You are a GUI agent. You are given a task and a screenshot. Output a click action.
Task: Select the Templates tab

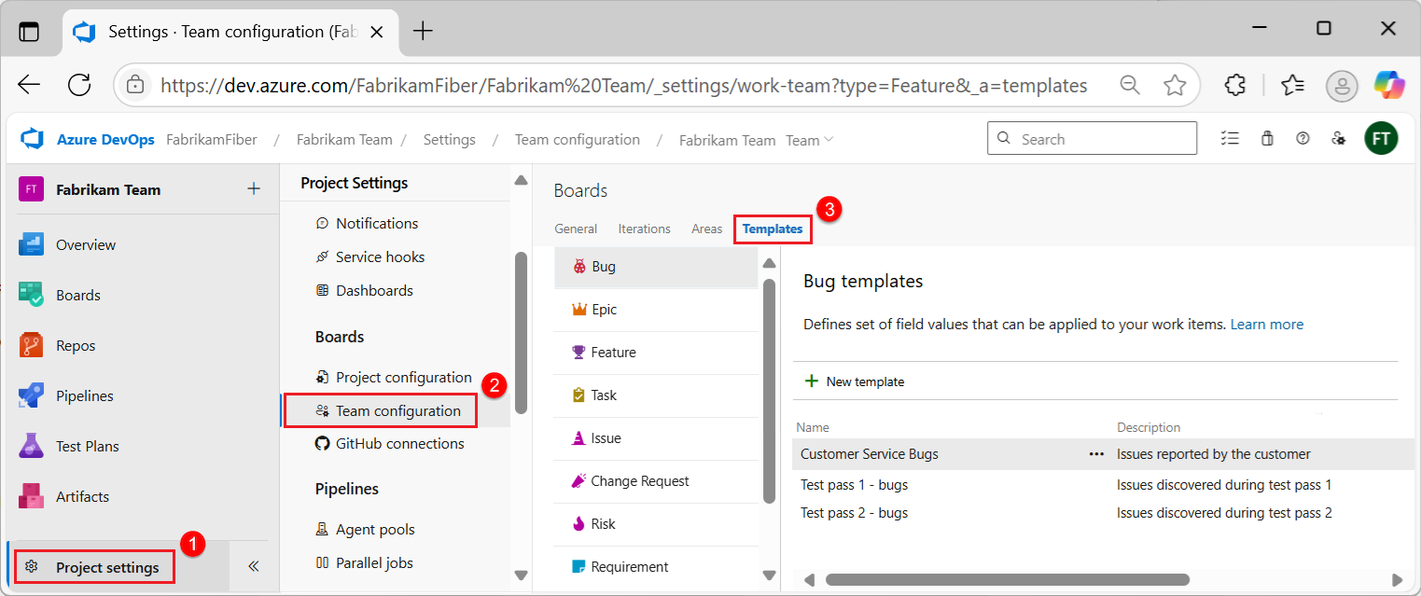(x=773, y=229)
